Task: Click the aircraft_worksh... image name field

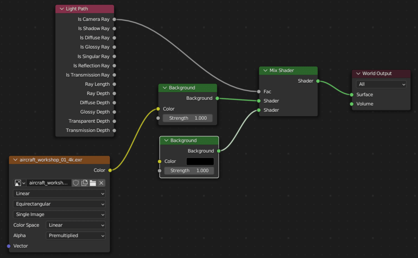Action: pyautogui.click(x=49, y=183)
